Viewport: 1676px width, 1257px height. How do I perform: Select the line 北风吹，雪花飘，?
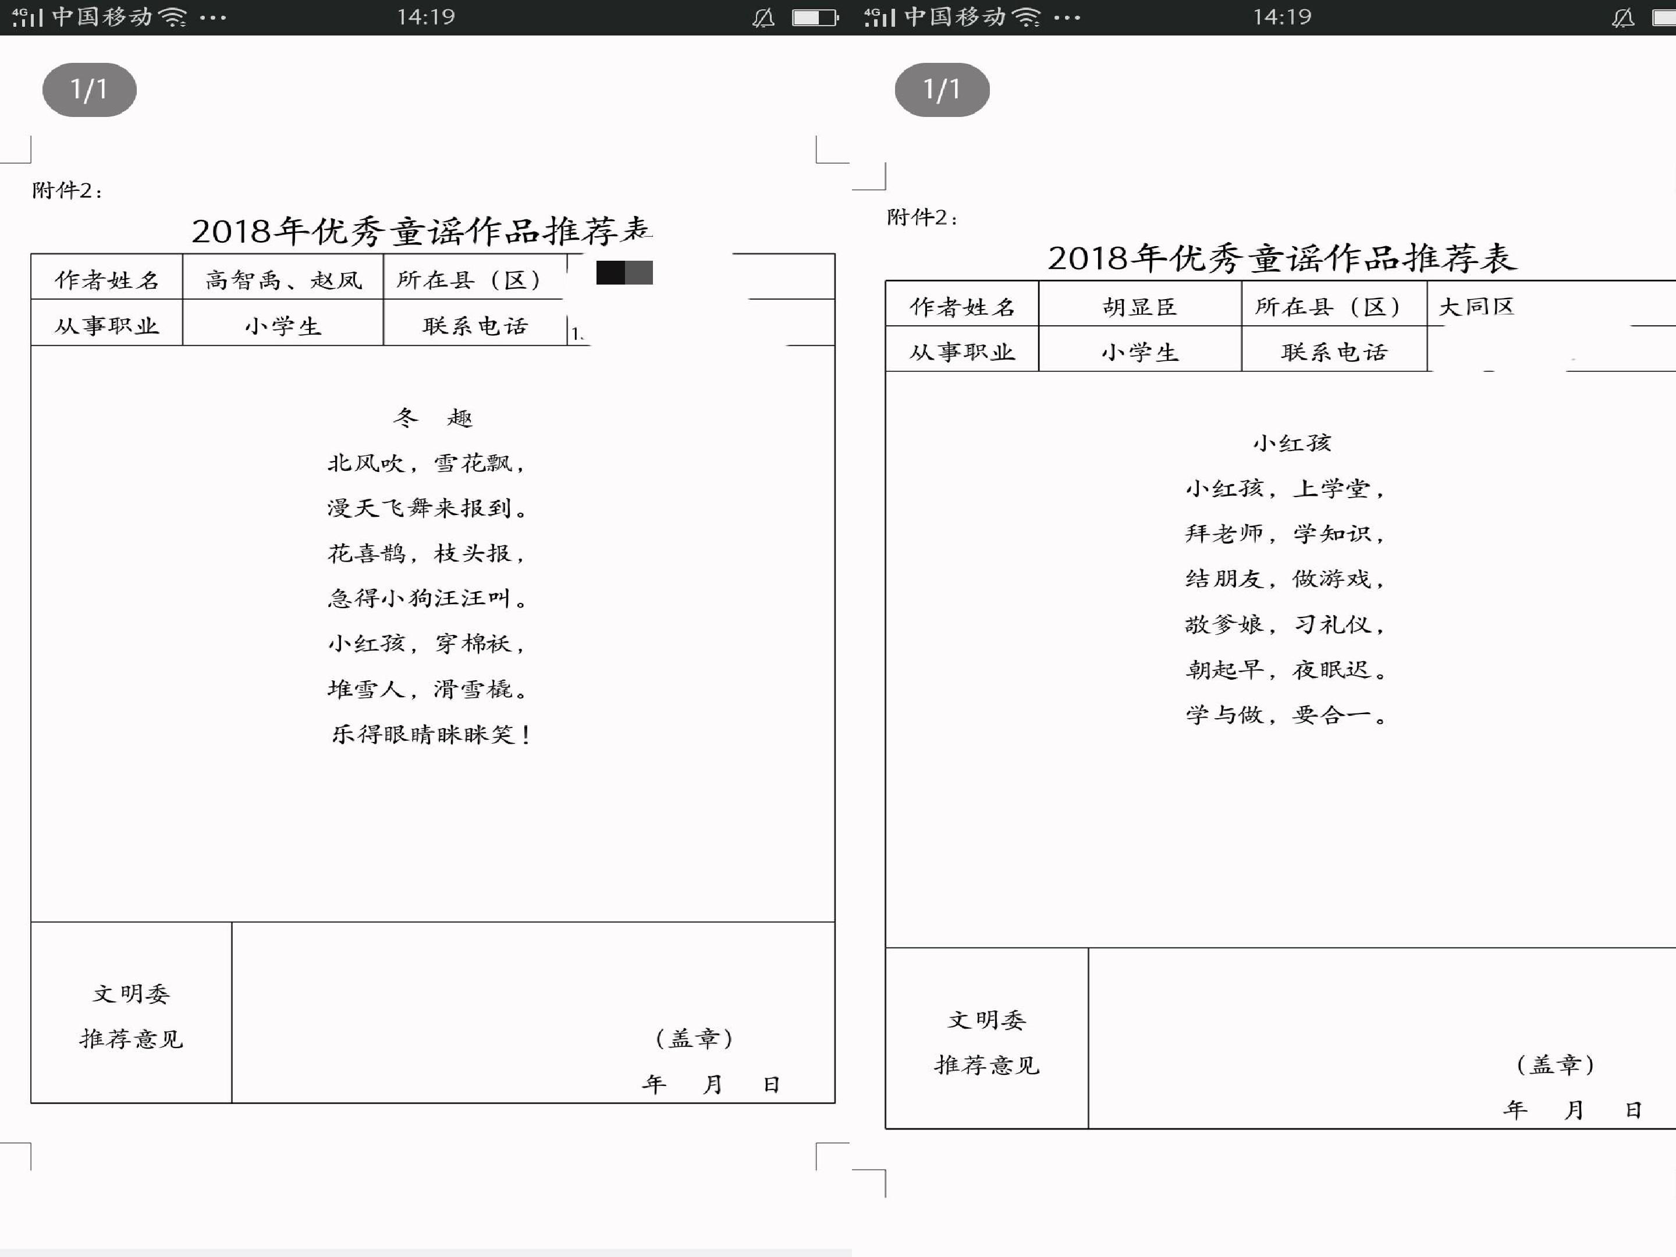coord(427,463)
